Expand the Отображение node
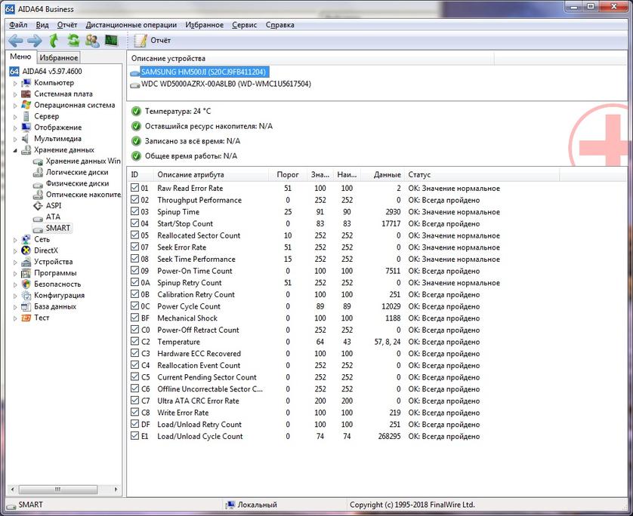Viewport: 633px width, 516px height. [x=15, y=127]
